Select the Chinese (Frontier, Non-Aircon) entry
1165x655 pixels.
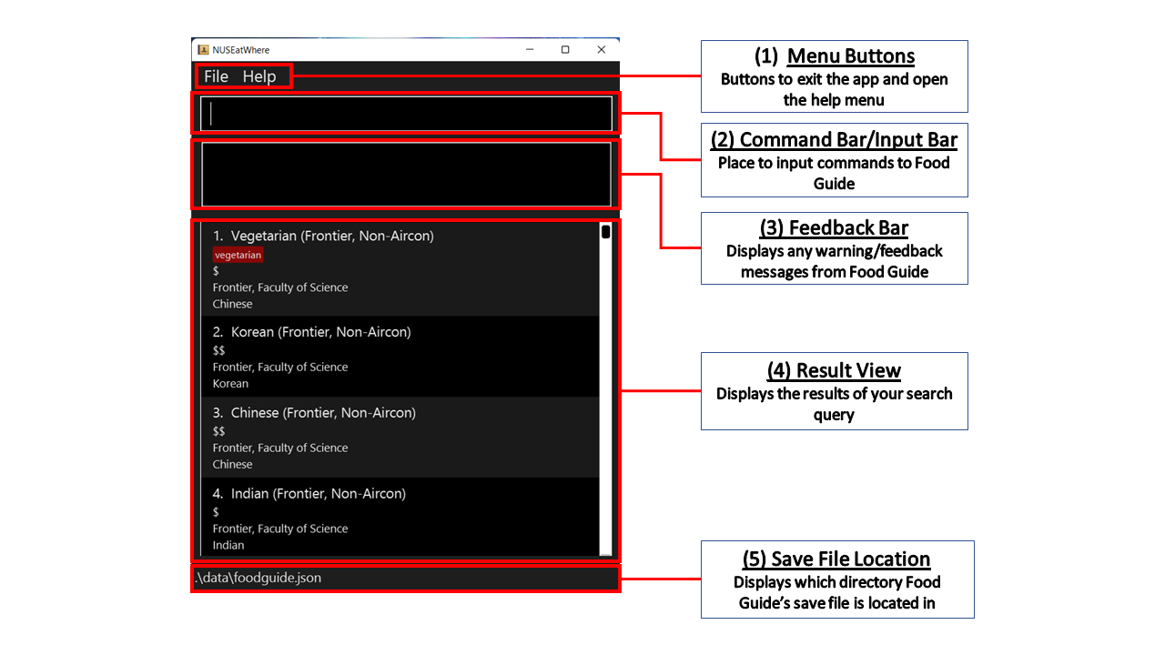pos(400,438)
